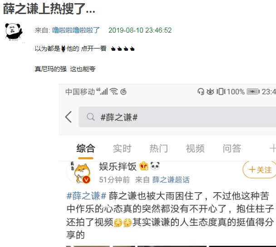Select the 综合 tab
Viewport: 276px width, 247px height.
85,149
